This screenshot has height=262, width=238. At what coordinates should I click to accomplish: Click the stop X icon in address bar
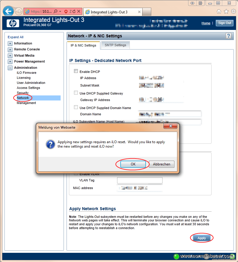point(79,11)
